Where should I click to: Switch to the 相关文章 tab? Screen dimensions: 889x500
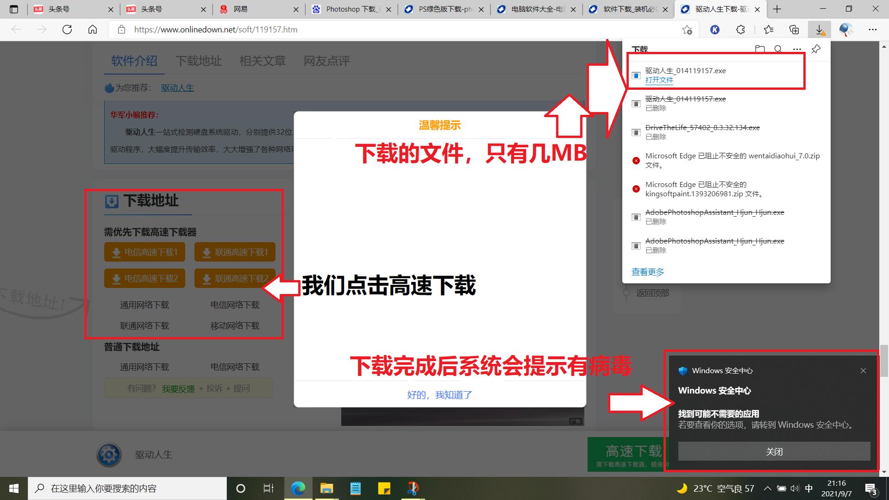click(263, 61)
